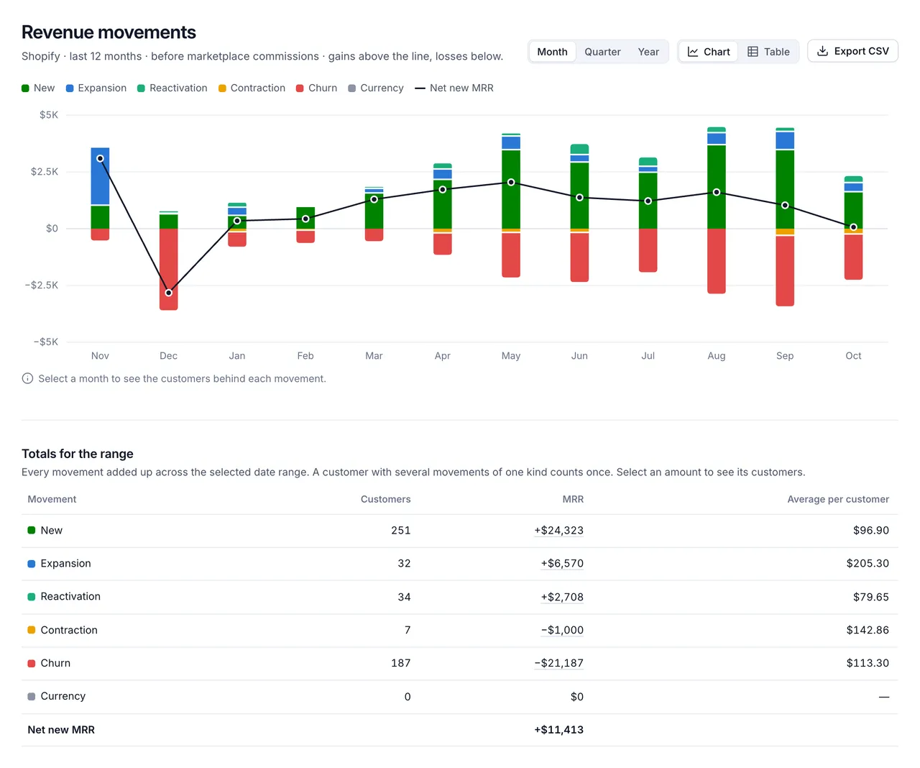Click the Jun net new MRR point
Image resolution: width=920 pixels, height=768 pixels.
(579, 197)
